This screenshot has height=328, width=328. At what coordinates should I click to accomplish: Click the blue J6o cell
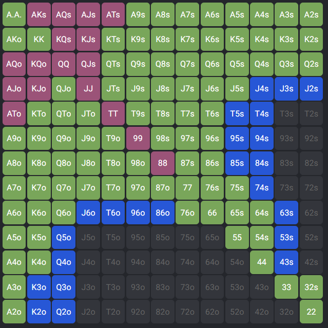coord(88,213)
